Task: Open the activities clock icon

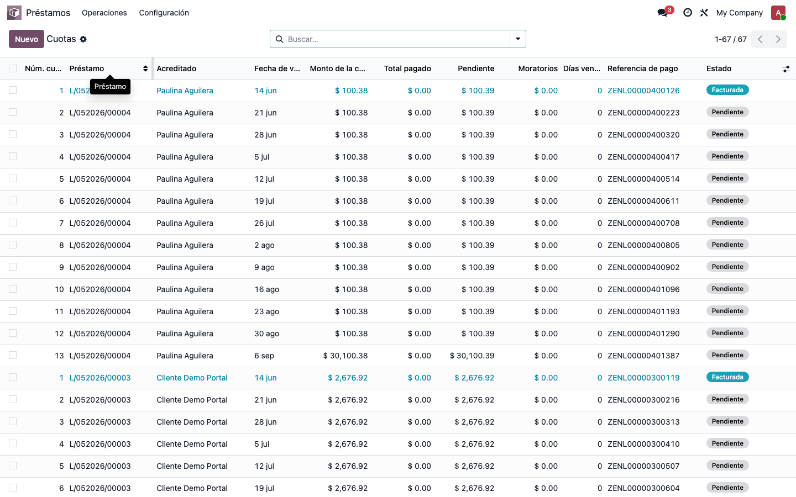Action: click(688, 13)
